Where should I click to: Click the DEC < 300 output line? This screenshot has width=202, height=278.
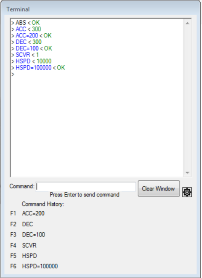point(27,42)
